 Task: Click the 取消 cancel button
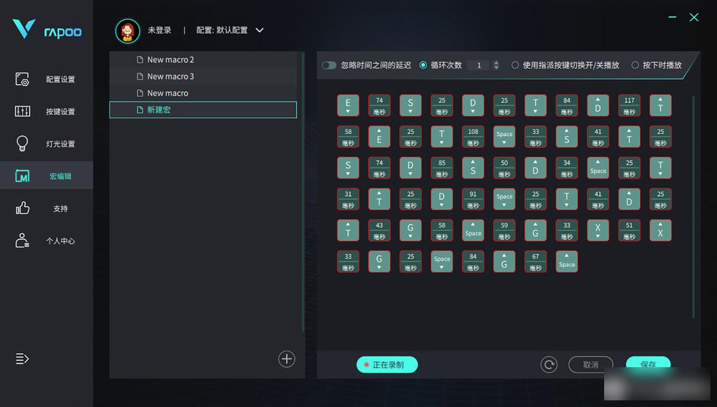590,365
